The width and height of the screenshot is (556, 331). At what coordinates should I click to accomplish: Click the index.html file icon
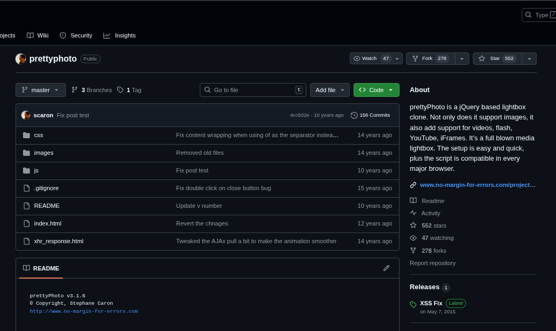tap(26, 223)
